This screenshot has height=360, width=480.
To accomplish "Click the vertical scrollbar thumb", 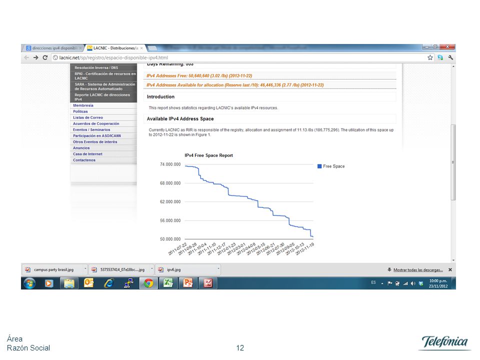I will point(453,162).
